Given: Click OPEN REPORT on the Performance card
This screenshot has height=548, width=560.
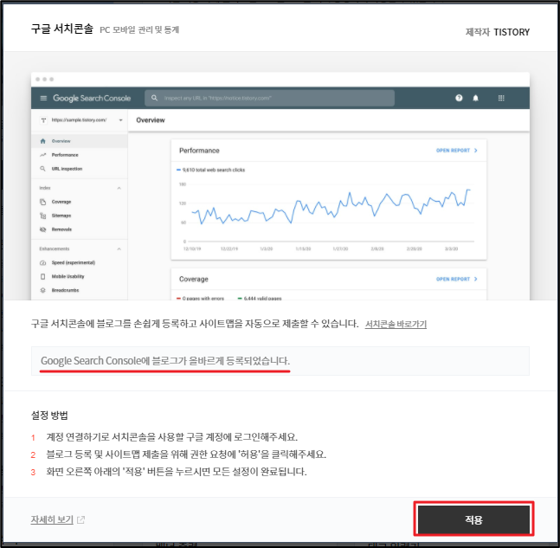Looking at the screenshot, I should [456, 151].
